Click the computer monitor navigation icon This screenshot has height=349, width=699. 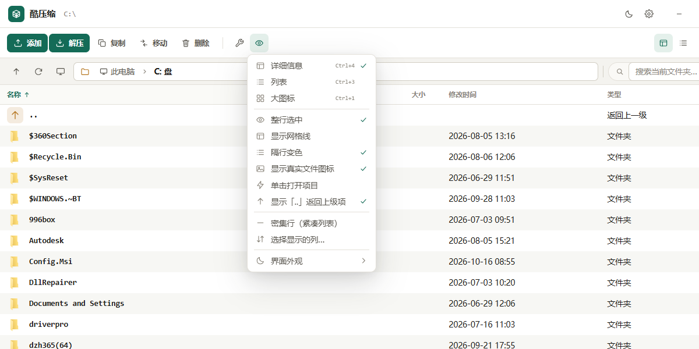point(61,72)
